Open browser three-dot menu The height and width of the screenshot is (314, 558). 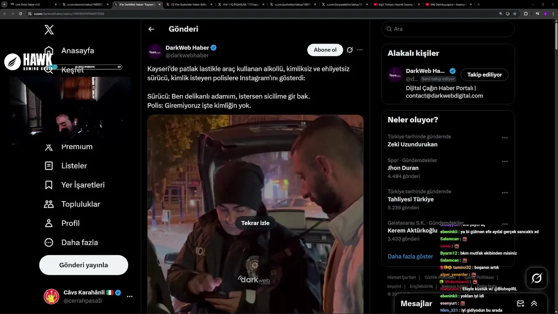click(x=554, y=14)
